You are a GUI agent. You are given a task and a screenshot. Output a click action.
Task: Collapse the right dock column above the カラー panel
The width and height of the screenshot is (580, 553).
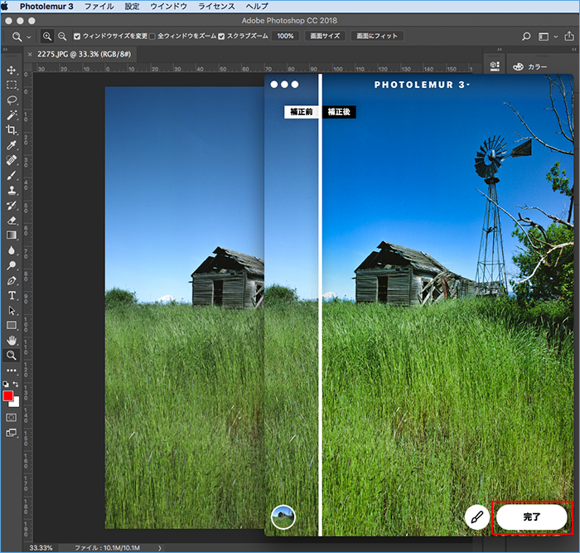573,49
